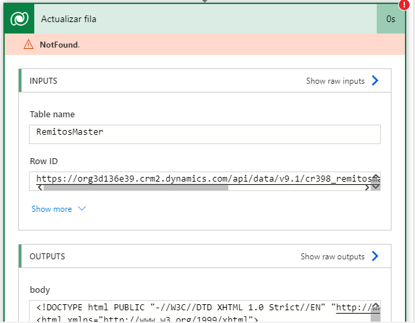Viewport: 415px width, 323px height.
Task: Click Row ID horizontal scrollbar thumb
Action: tap(136, 188)
